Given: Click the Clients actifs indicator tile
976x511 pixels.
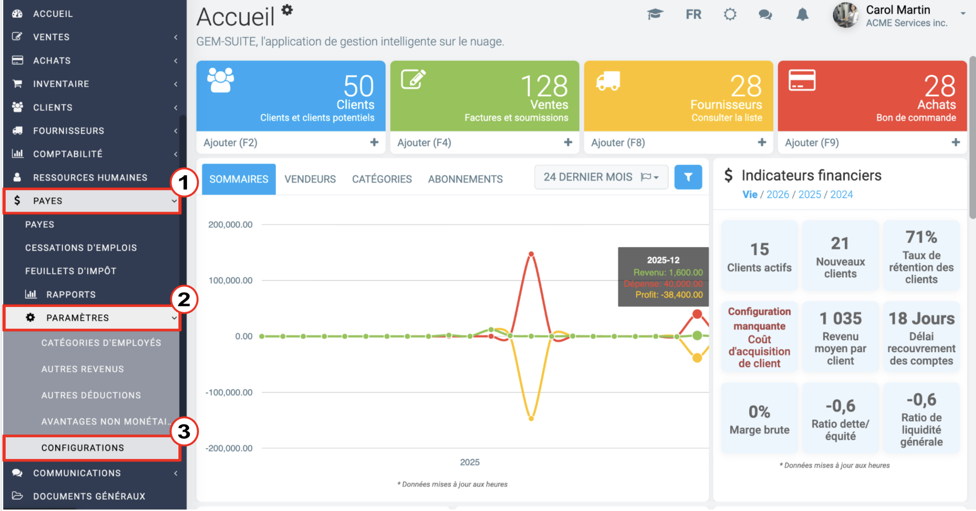Looking at the screenshot, I should coord(759,256).
